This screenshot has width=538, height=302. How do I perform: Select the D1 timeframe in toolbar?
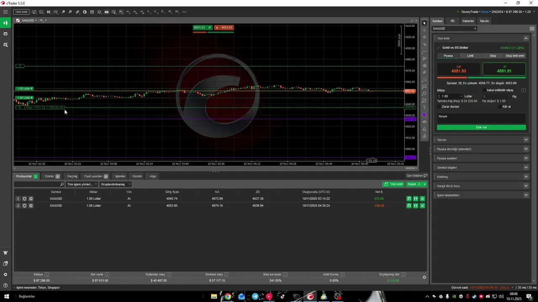(163, 12)
